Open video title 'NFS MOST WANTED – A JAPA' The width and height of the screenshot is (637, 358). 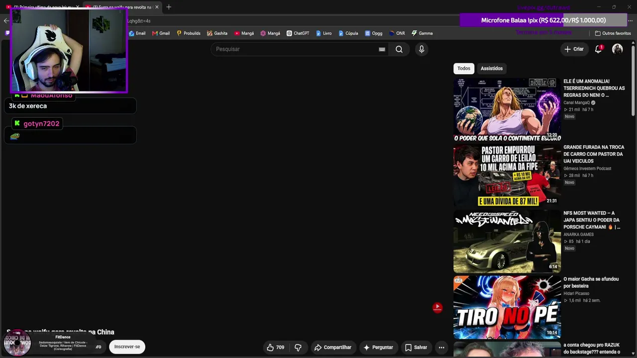click(592, 220)
